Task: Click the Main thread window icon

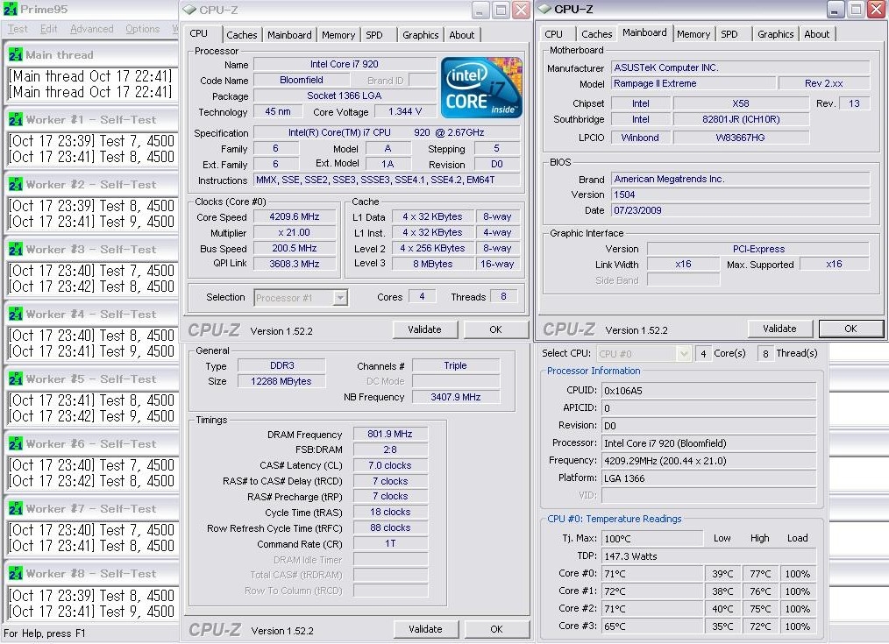Action: (15, 54)
